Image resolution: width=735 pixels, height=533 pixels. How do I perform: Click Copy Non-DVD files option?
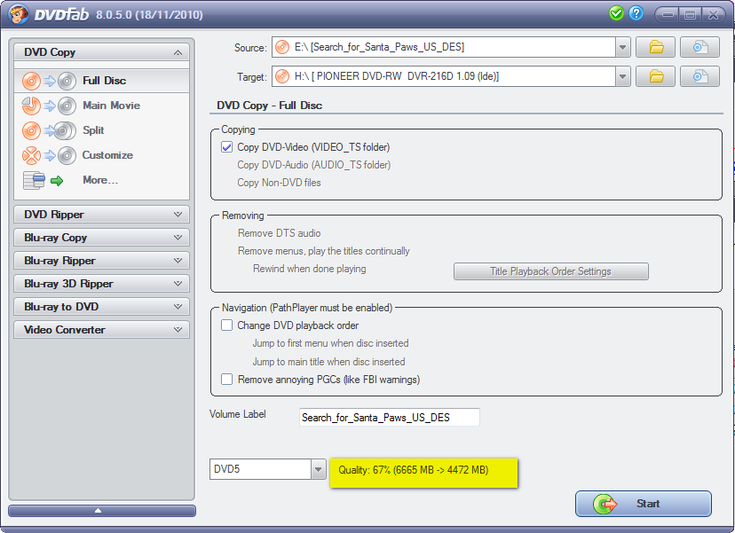click(279, 183)
